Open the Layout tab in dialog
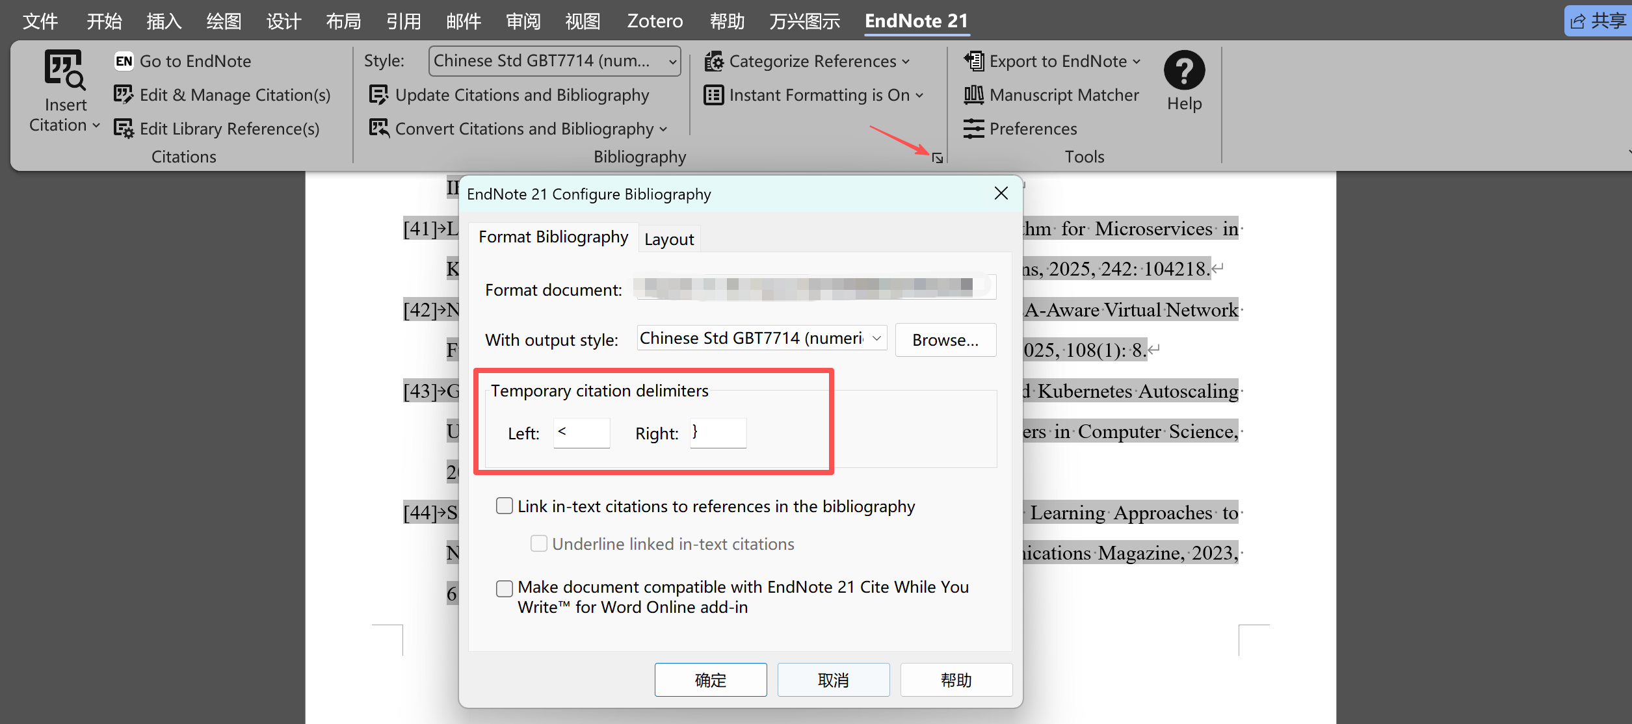1632x724 pixels. pos(669,239)
